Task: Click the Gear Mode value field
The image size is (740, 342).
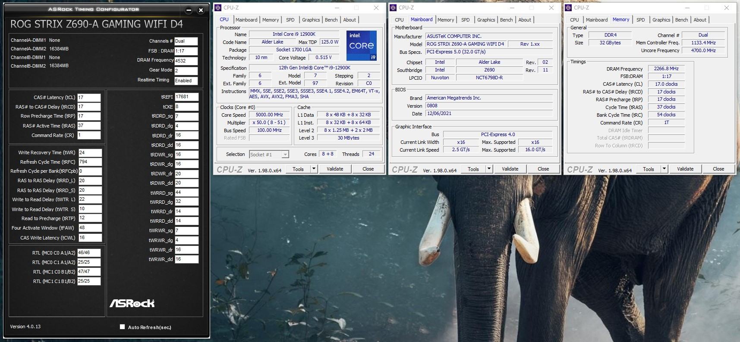Action: (186, 71)
